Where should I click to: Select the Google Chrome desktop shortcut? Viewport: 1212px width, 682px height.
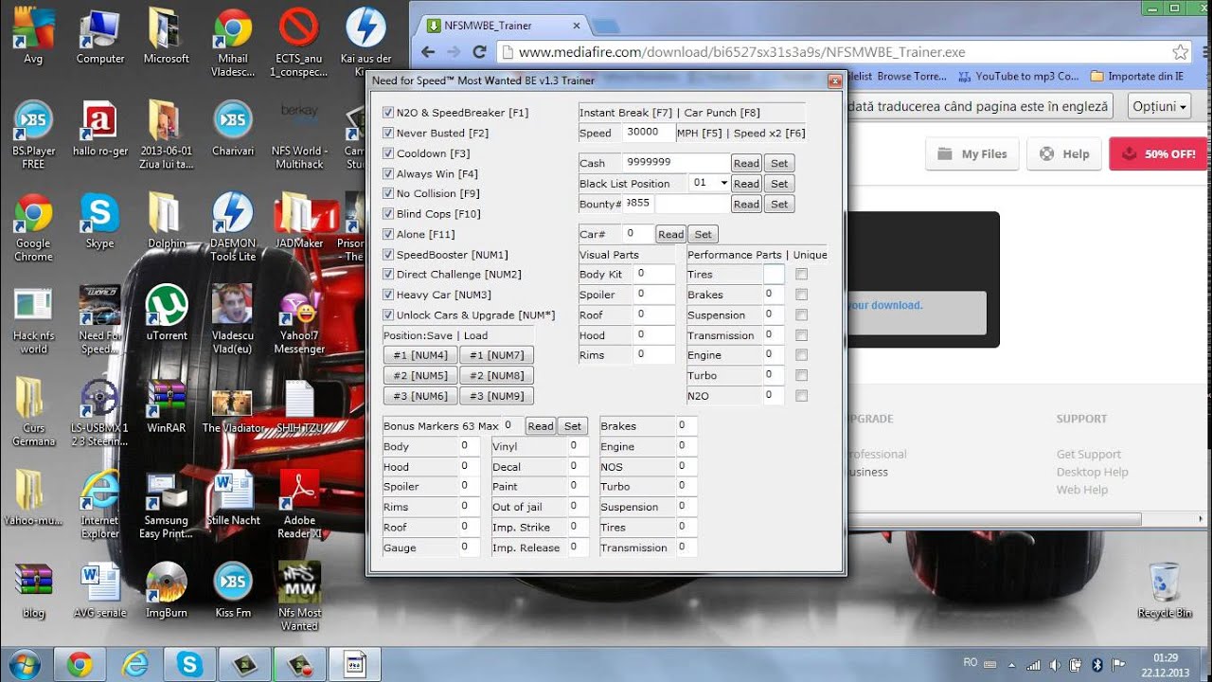pyautogui.click(x=33, y=227)
